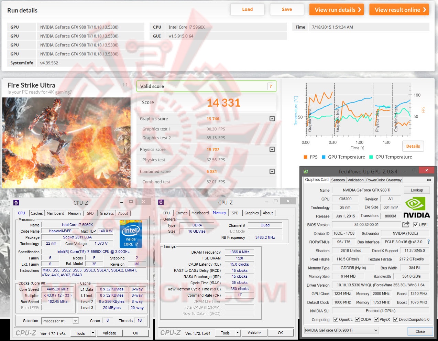Click the teal CPU Temperature legend swatch
The height and width of the screenshot is (341, 438).
(371, 157)
